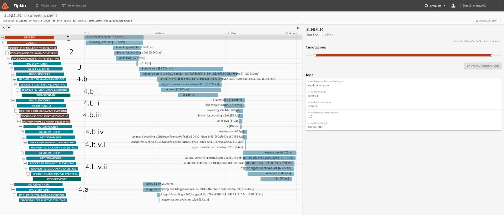504x215 pixels.
Task: Collapse the knative.dev 2.396ms row's tree node
Action: (12, 184)
